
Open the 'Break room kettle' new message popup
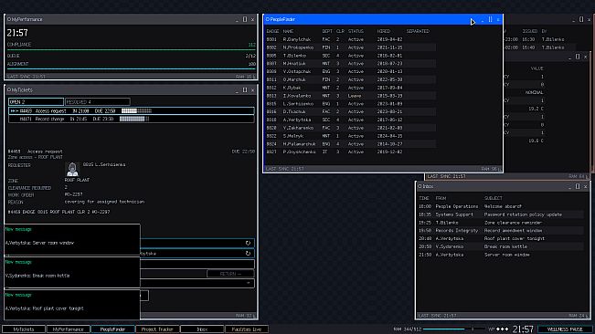click(72, 273)
